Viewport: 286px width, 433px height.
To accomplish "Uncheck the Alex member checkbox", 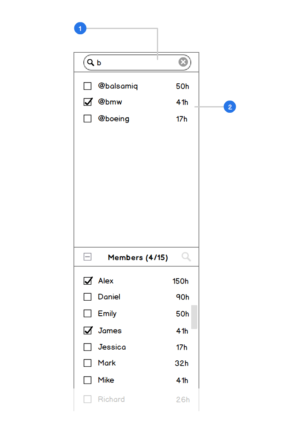I will pos(87,281).
